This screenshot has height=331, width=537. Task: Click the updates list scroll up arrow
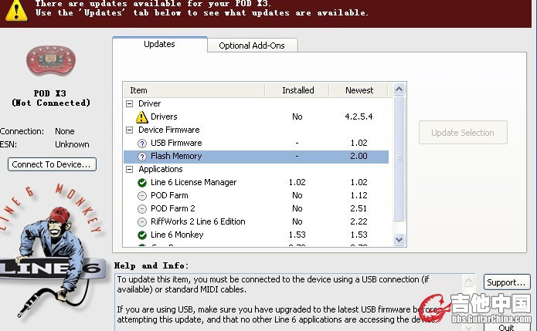pyautogui.click(x=399, y=90)
